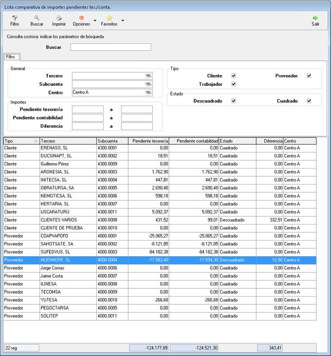
Task: Sort by the Centro column header
Action: pyautogui.click(x=300, y=141)
